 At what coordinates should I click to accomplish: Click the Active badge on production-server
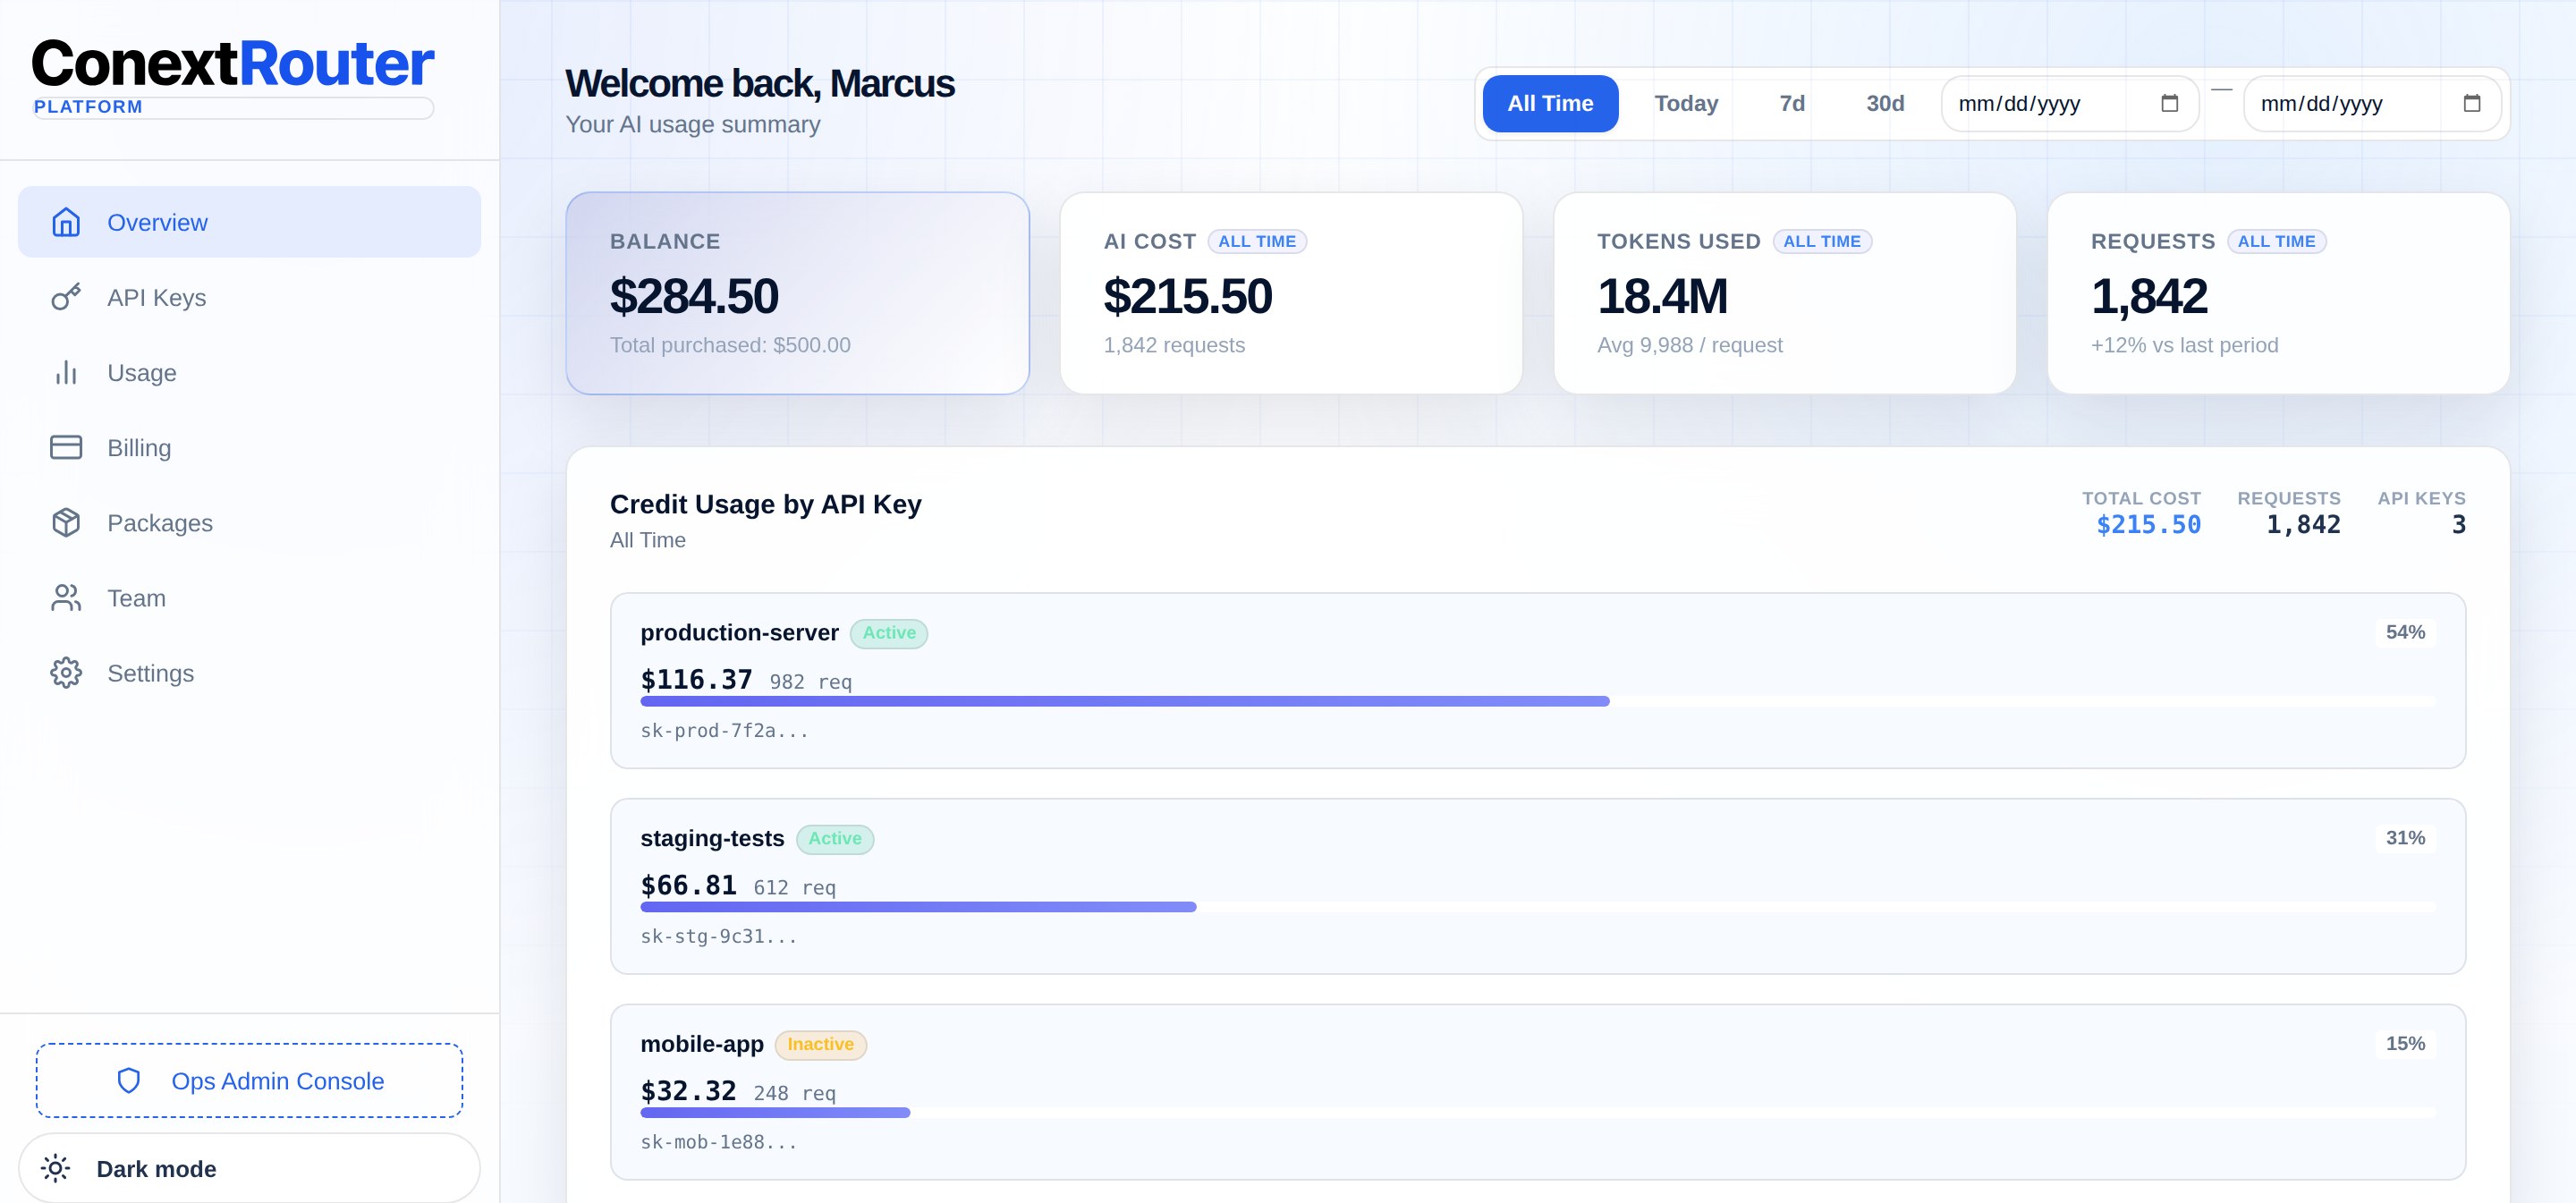[x=889, y=633]
